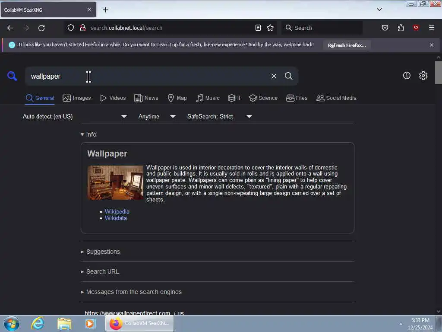Screen dimensions: 442x332
Task: Switch to Social Media category
Action: (x=336, y=98)
